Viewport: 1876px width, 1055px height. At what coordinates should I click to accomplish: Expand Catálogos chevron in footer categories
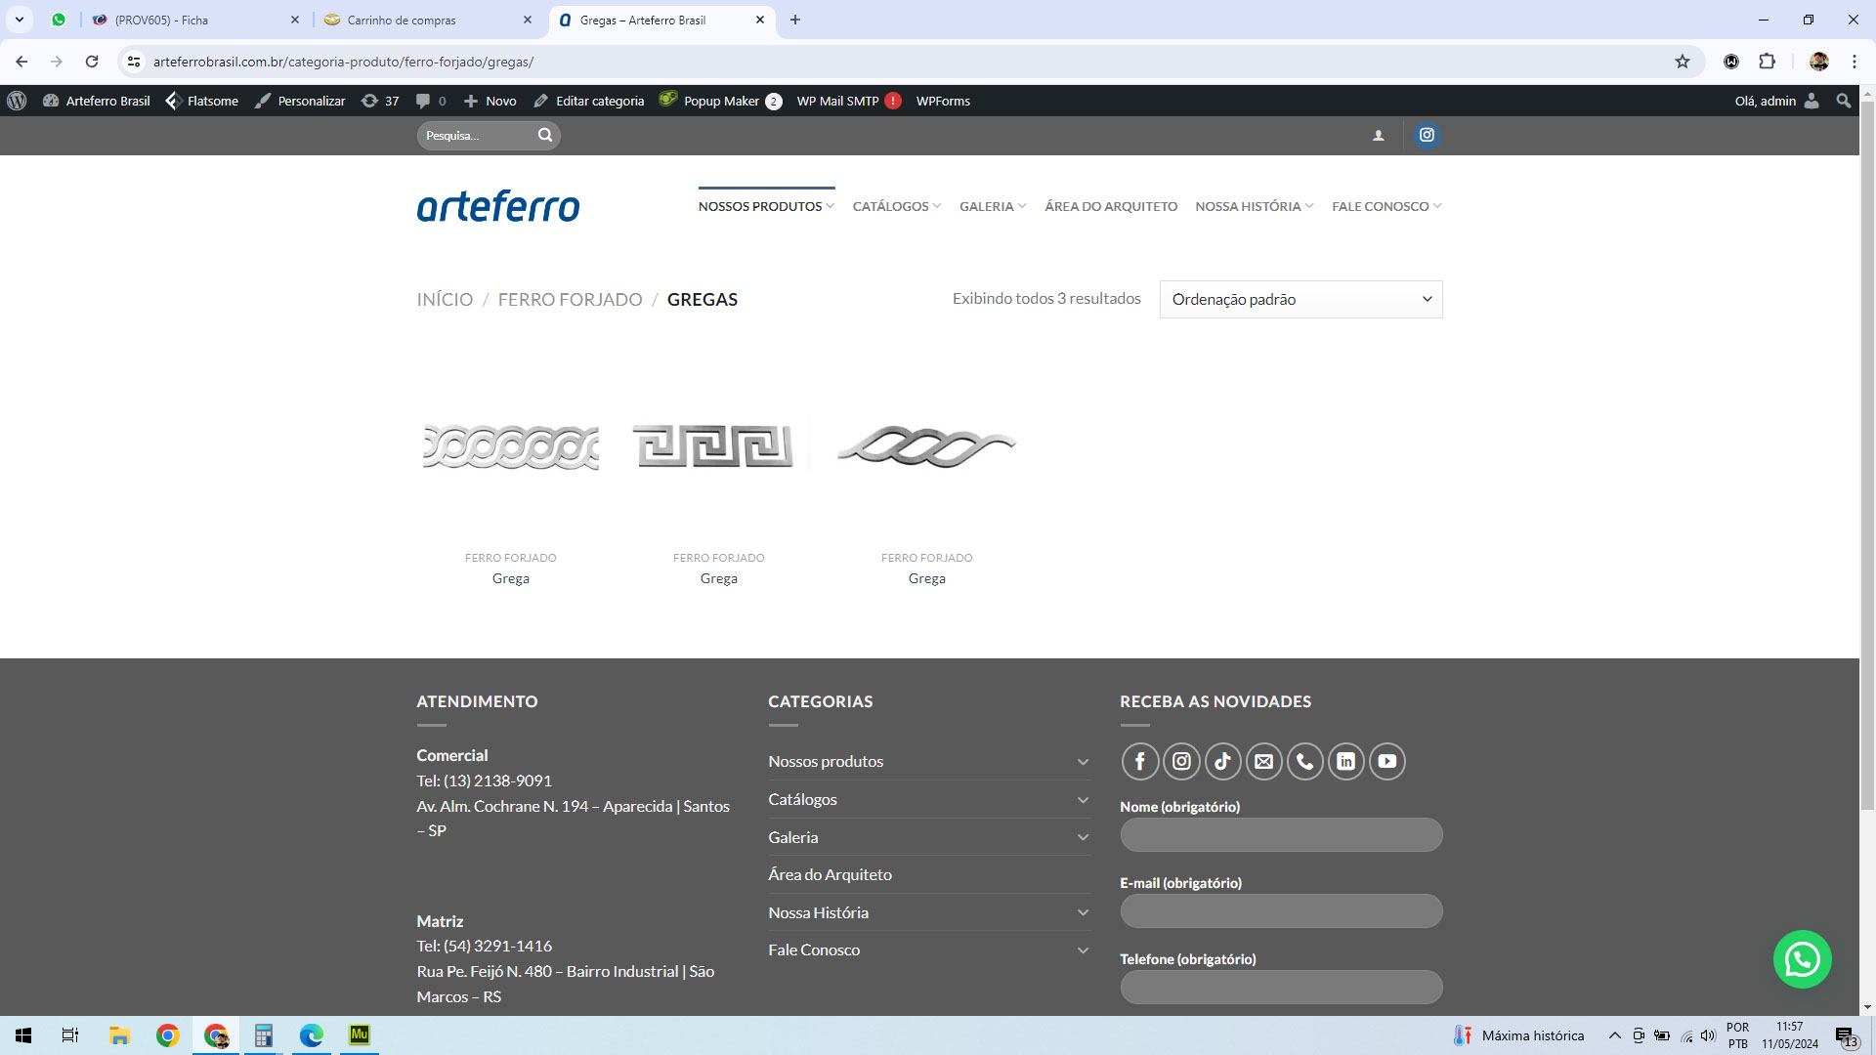tap(1083, 800)
